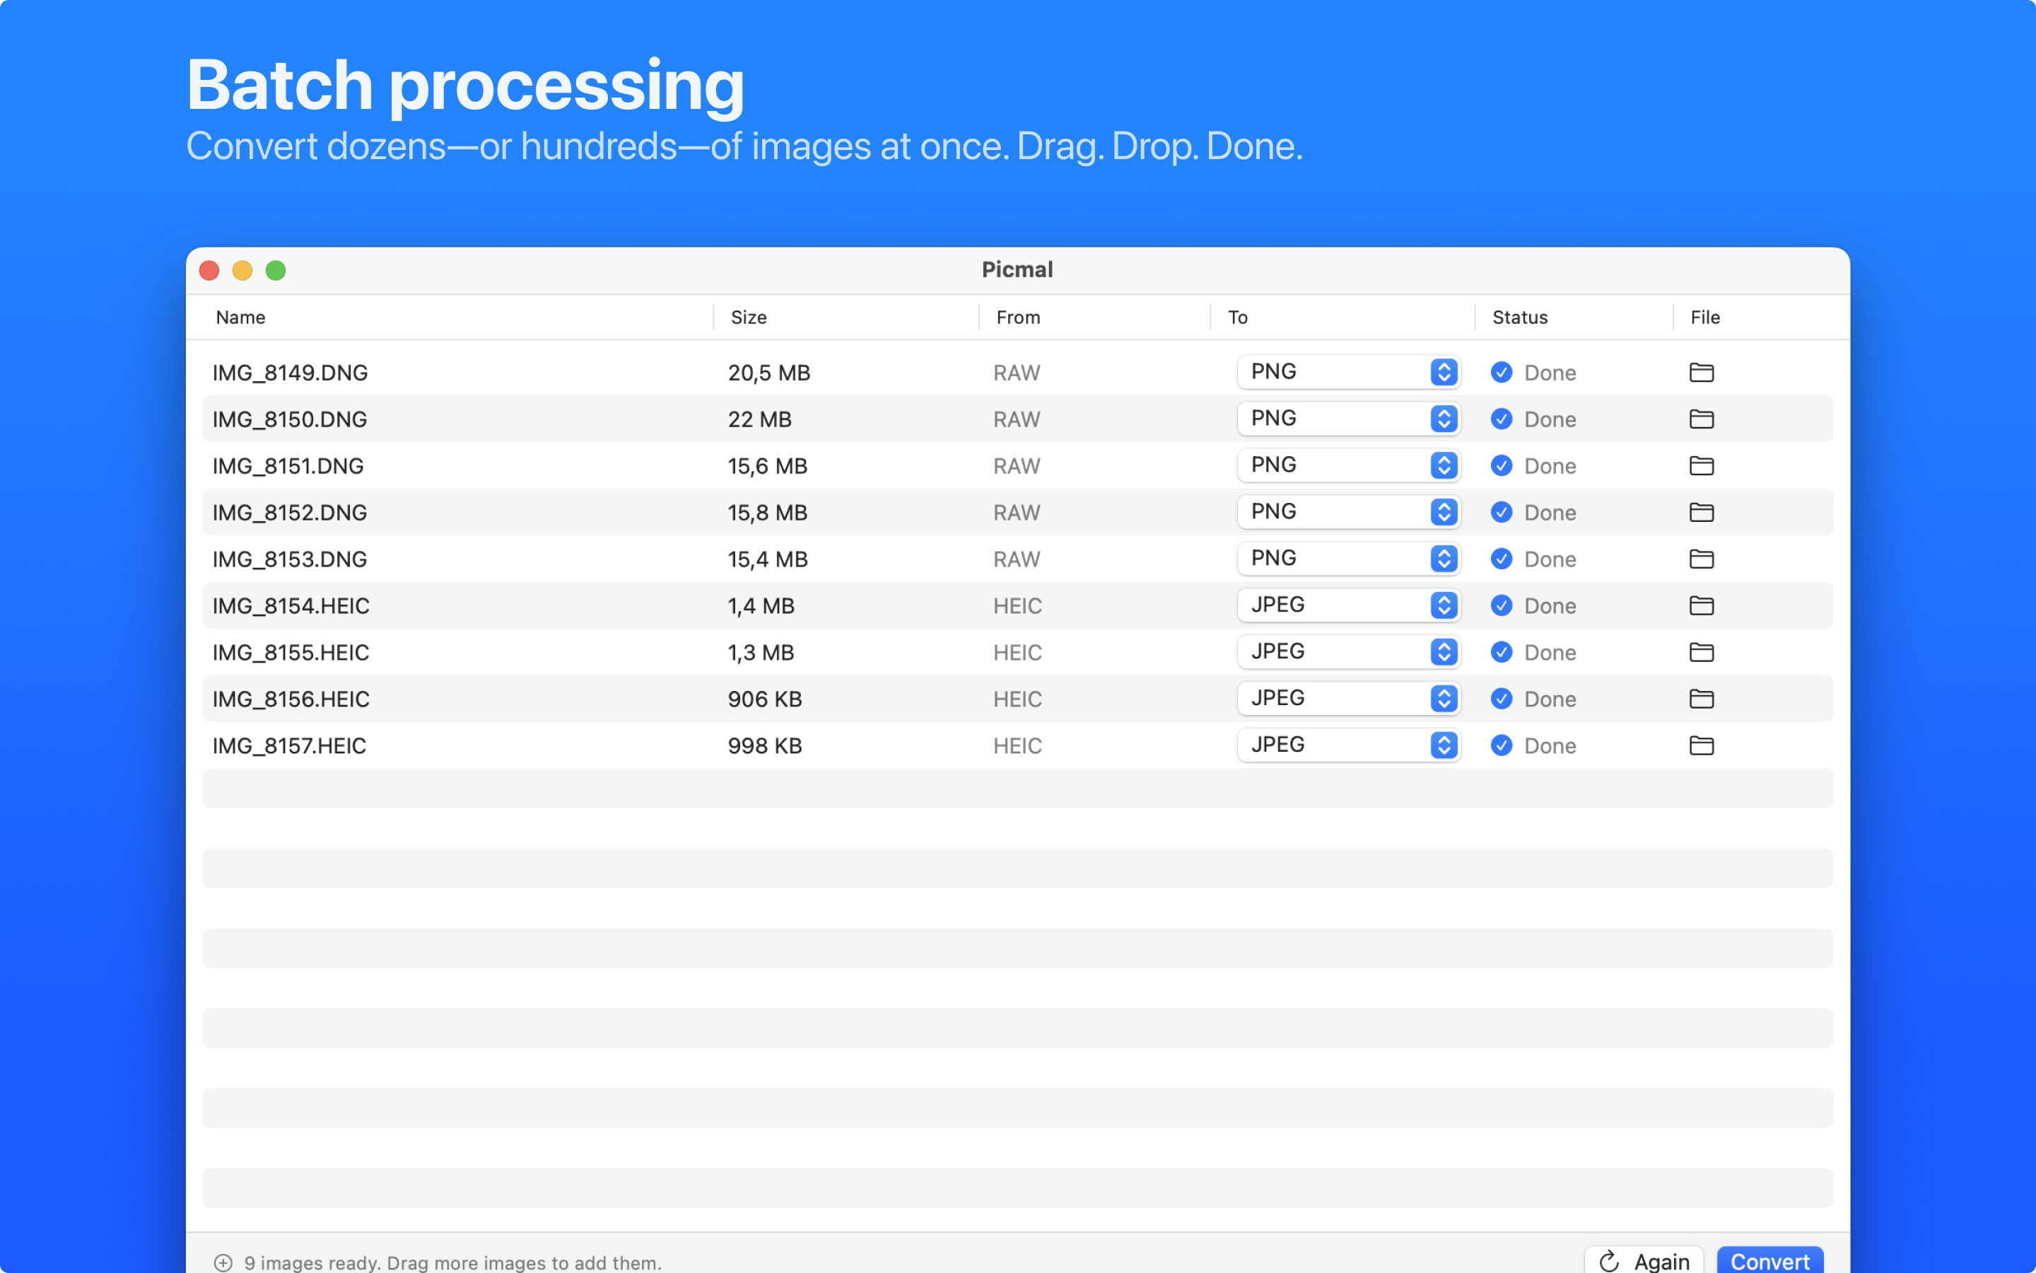Select the IMG_8156.HEIC file name
Screen dimensions: 2036x1273
click(291, 699)
